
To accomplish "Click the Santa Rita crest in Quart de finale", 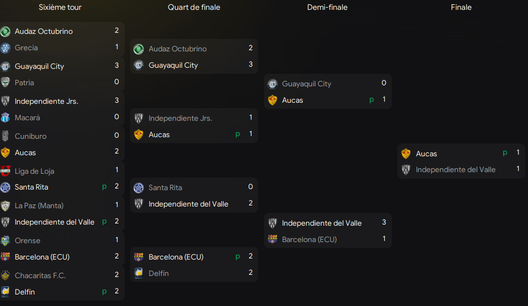I will point(139,187).
